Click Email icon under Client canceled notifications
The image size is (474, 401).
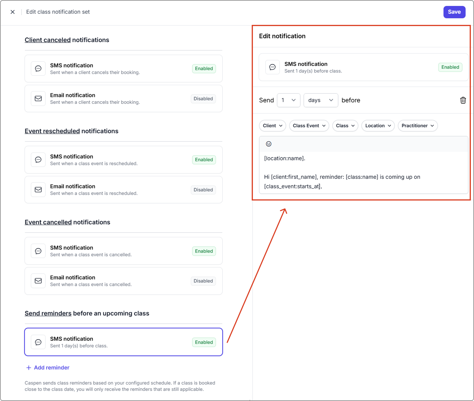pos(38,98)
